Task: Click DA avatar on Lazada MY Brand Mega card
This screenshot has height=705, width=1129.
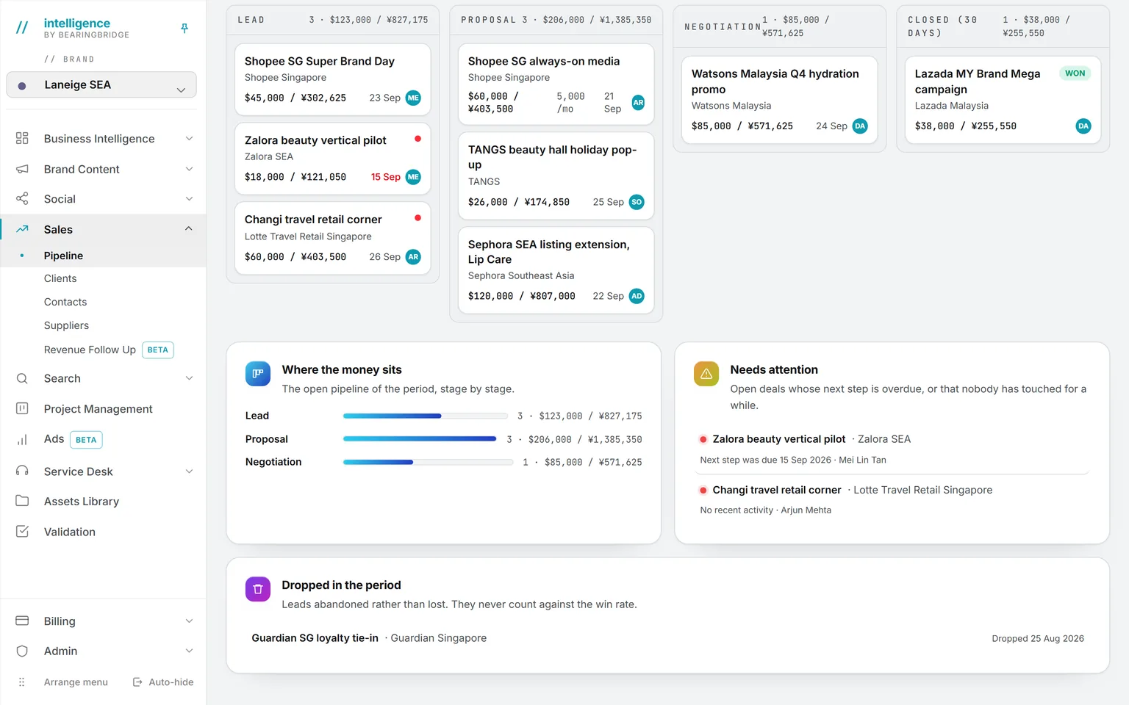Action: point(1083,126)
